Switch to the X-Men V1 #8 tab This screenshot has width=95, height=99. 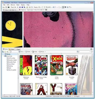point(10,10)
